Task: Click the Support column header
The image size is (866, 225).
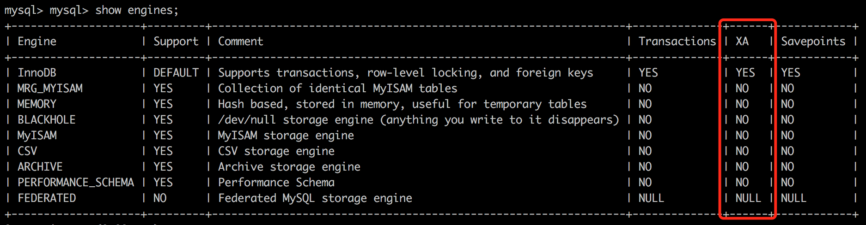Action: click(176, 41)
